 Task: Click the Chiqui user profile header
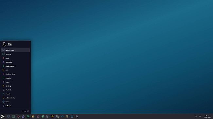pos(15,45)
